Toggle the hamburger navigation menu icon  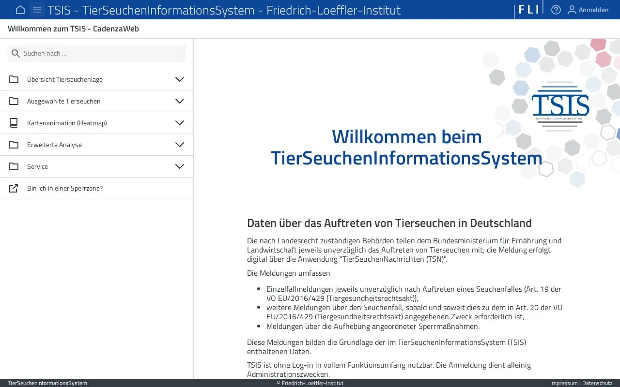tap(37, 10)
